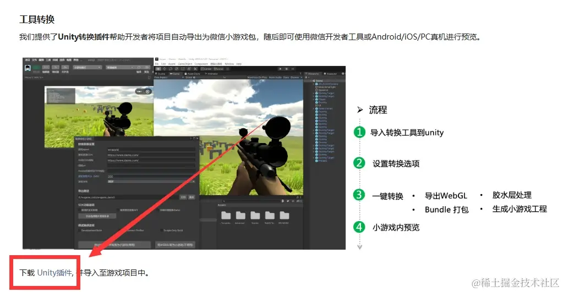Viewport: 563px width, 292px height.
Task: Click mini game capsule close circle
Action: pyautogui.click(x=147, y=91)
